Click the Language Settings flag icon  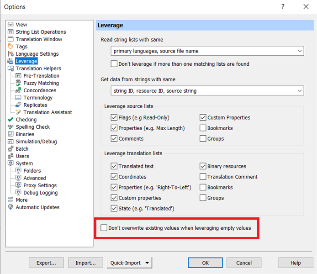(11, 54)
